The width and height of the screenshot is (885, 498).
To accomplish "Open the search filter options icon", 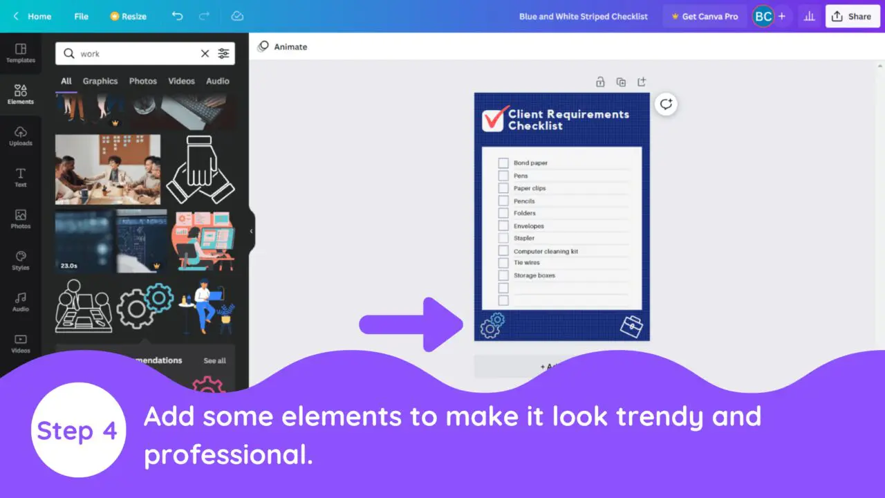I will (223, 53).
